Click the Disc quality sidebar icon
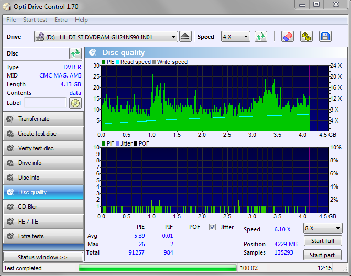 [10, 192]
